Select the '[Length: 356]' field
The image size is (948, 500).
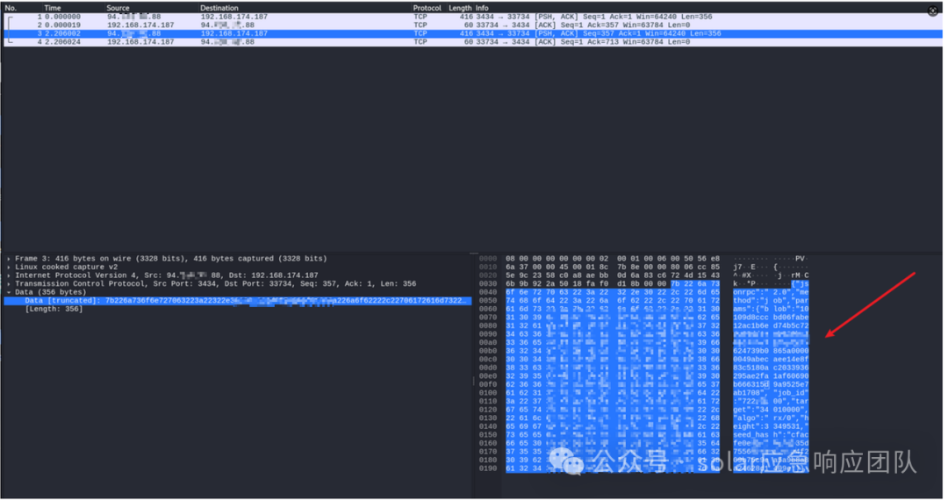(54, 309)
